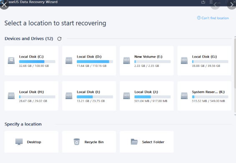Click the help question mark icon
Viewport: 236px width, 163px height.
pos(199,18)
